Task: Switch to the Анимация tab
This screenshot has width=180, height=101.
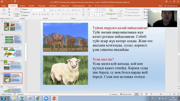Action: 53,6
